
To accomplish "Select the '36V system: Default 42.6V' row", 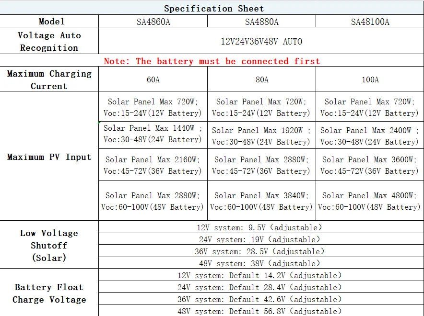I will click(x=261, y=299).
